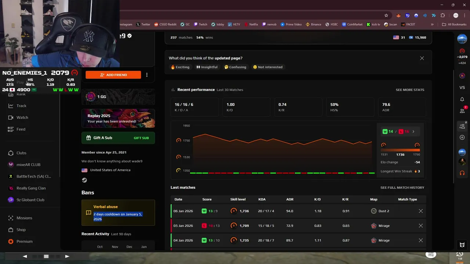This screenshot has width=470, height=264.
Task: Open the Netflix bookmark
Action: [x=251, y=25]
